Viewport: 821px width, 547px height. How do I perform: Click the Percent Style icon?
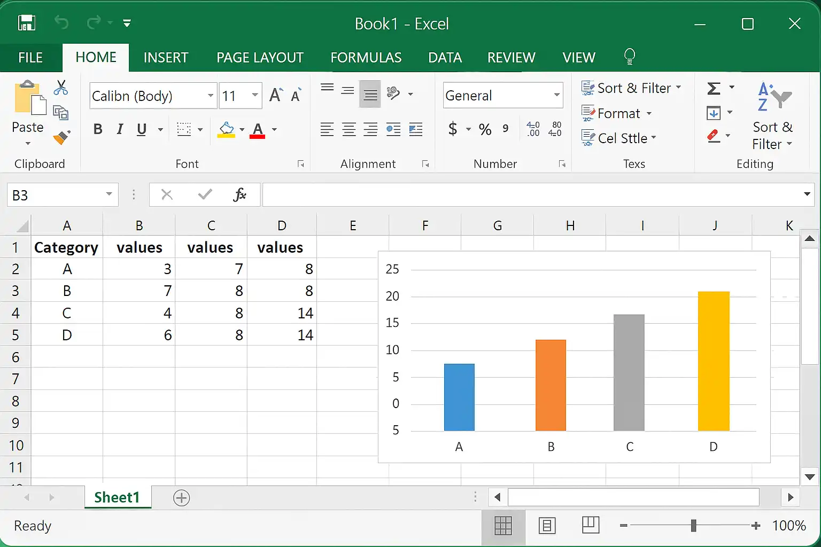point(485,129)
